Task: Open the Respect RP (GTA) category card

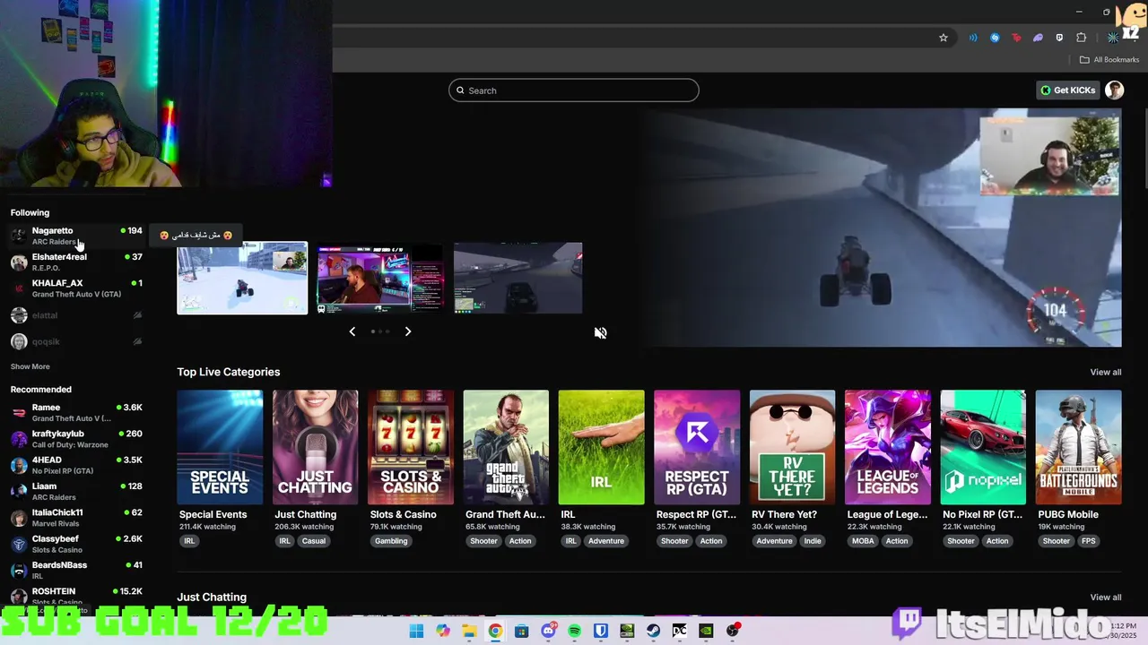Action: (697, 447)
